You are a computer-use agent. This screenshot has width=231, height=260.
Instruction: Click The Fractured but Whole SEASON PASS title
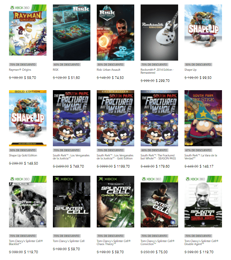(158, 157)
